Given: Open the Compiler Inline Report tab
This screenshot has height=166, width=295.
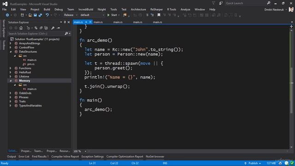Looking at the screenshot, I should [x=65, y=157].
